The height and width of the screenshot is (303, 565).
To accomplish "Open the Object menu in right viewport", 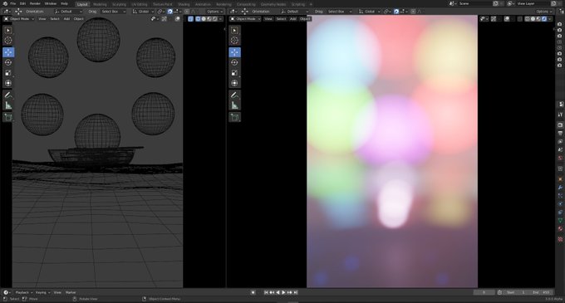I will pos(305,19).
